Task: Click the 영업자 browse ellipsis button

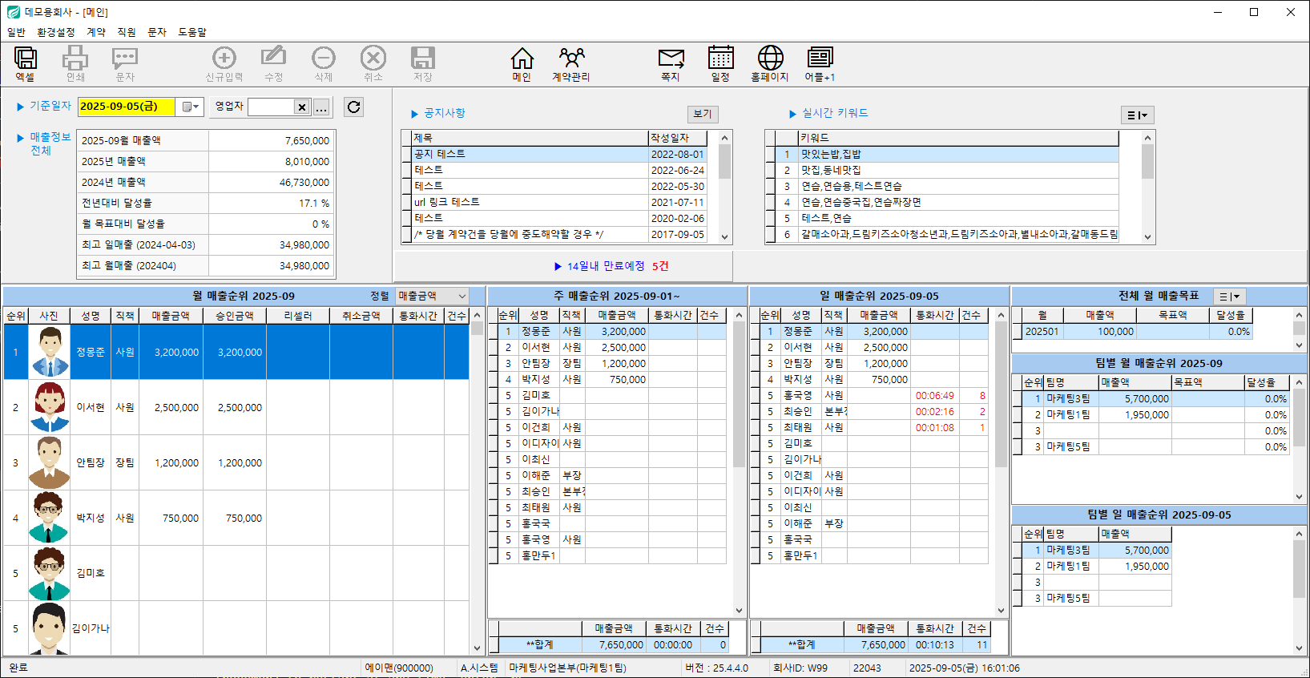Action: 321,107
